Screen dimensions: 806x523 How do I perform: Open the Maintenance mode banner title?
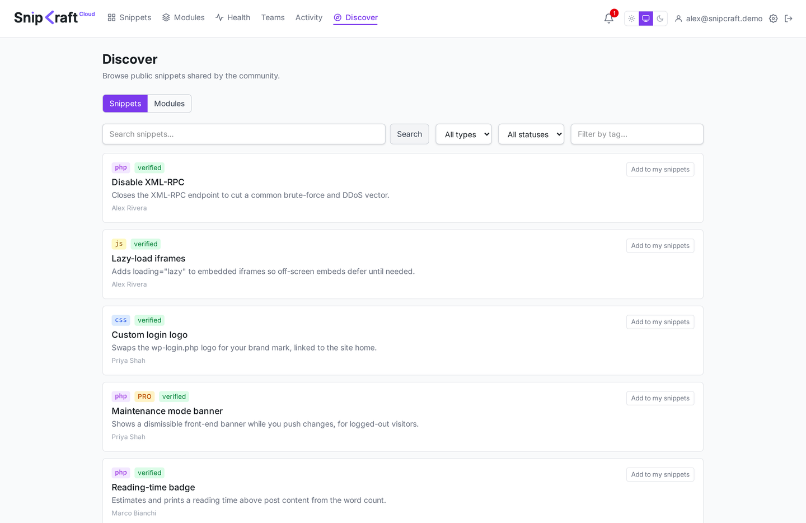point(167,411)
